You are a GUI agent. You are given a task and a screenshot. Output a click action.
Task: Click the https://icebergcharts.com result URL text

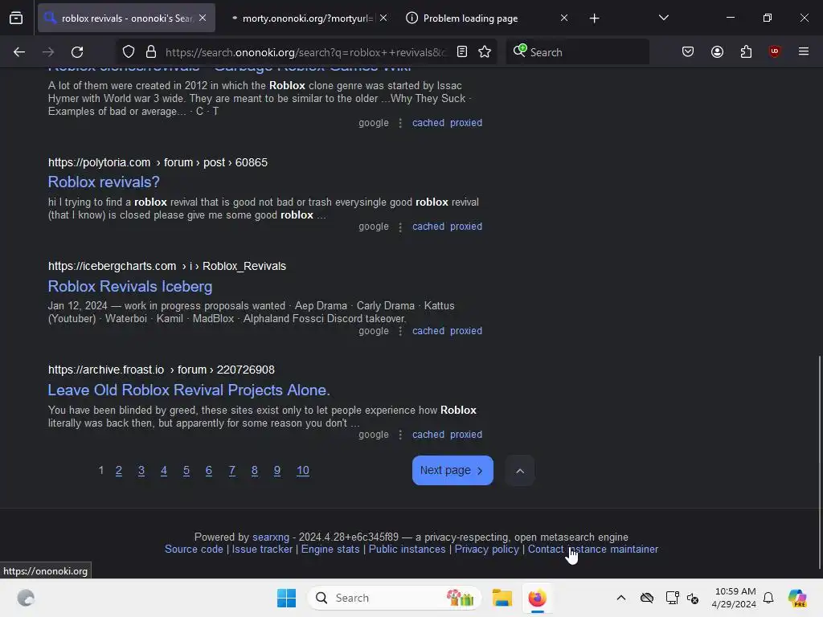[112, 266]
